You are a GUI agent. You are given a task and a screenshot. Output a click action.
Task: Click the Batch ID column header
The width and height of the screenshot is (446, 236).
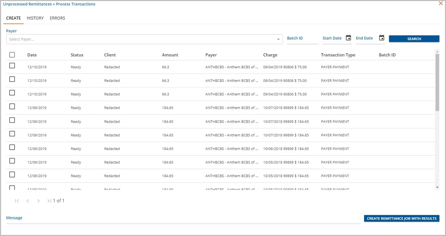387,55
